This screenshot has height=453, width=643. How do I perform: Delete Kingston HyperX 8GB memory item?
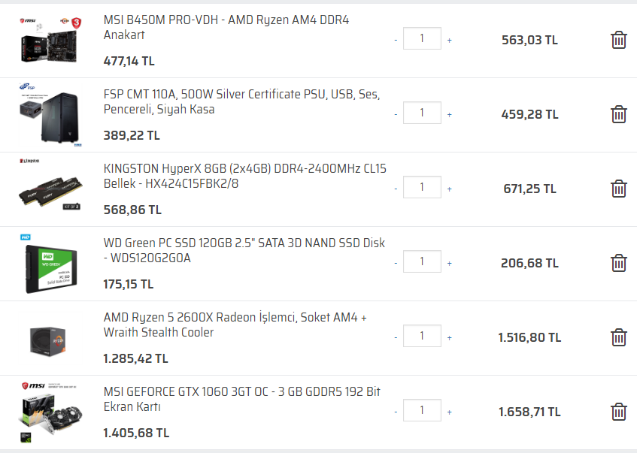[x=618, y=189]
